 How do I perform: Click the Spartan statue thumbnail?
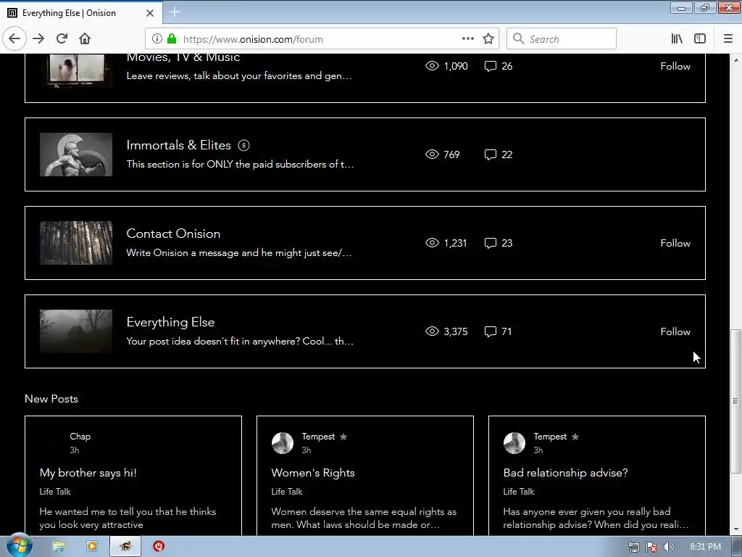(76, 154)
